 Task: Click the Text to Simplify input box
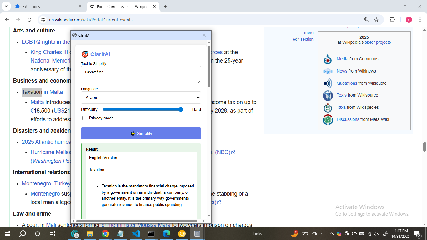pos(141,75)
